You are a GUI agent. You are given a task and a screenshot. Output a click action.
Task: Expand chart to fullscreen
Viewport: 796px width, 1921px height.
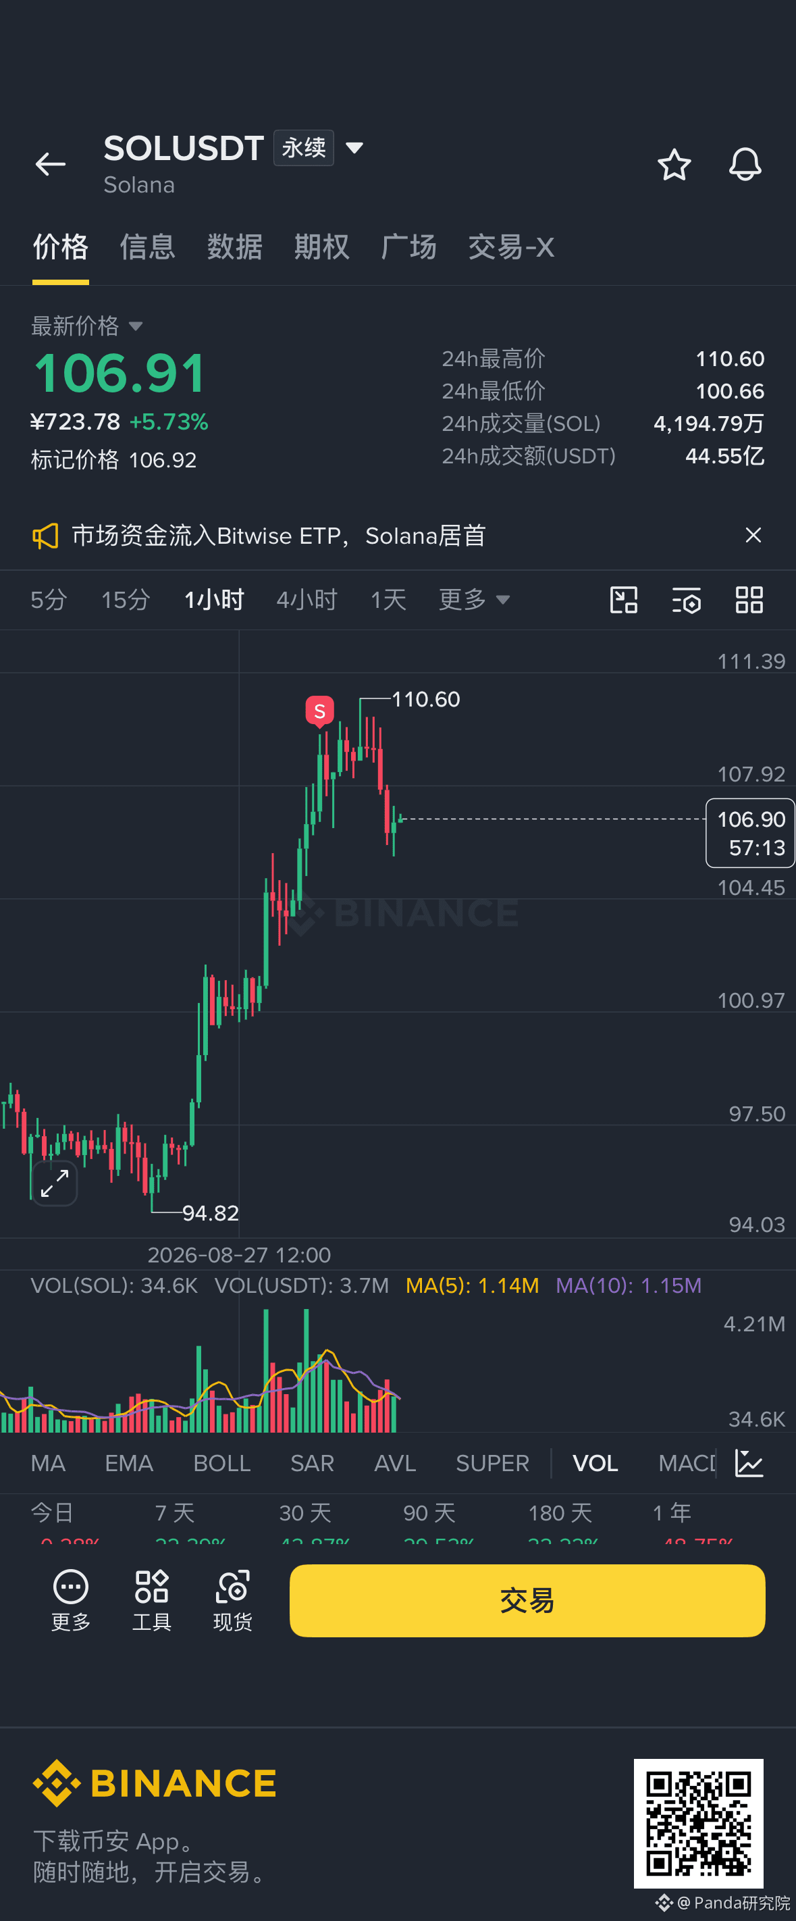(55, 1183)
